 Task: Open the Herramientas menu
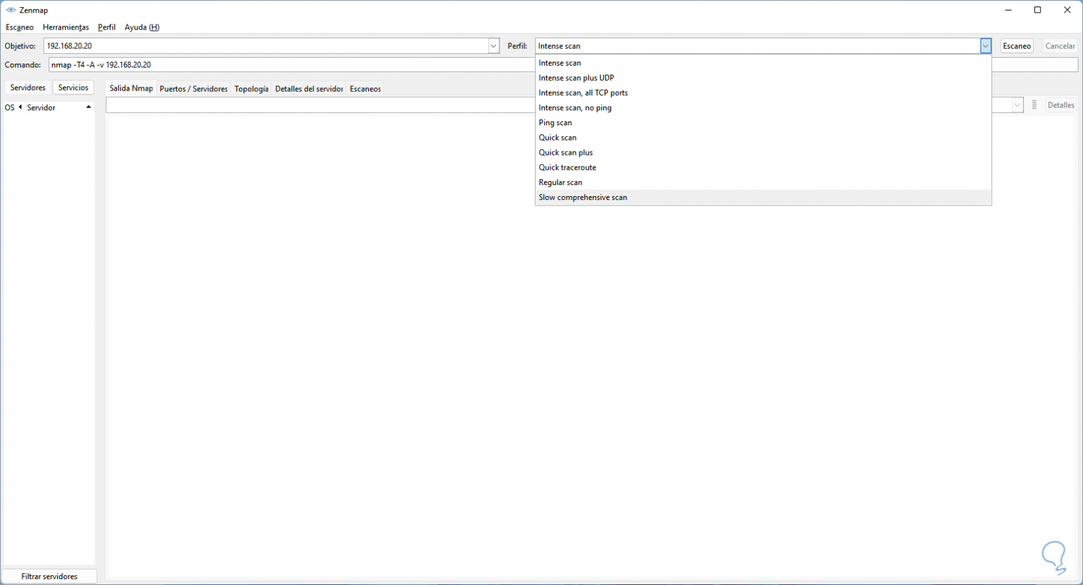point(66,27)
